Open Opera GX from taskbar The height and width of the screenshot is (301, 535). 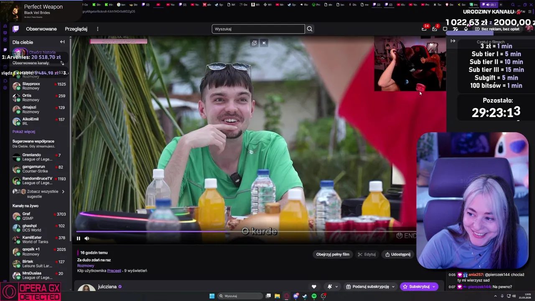[287, 296]
